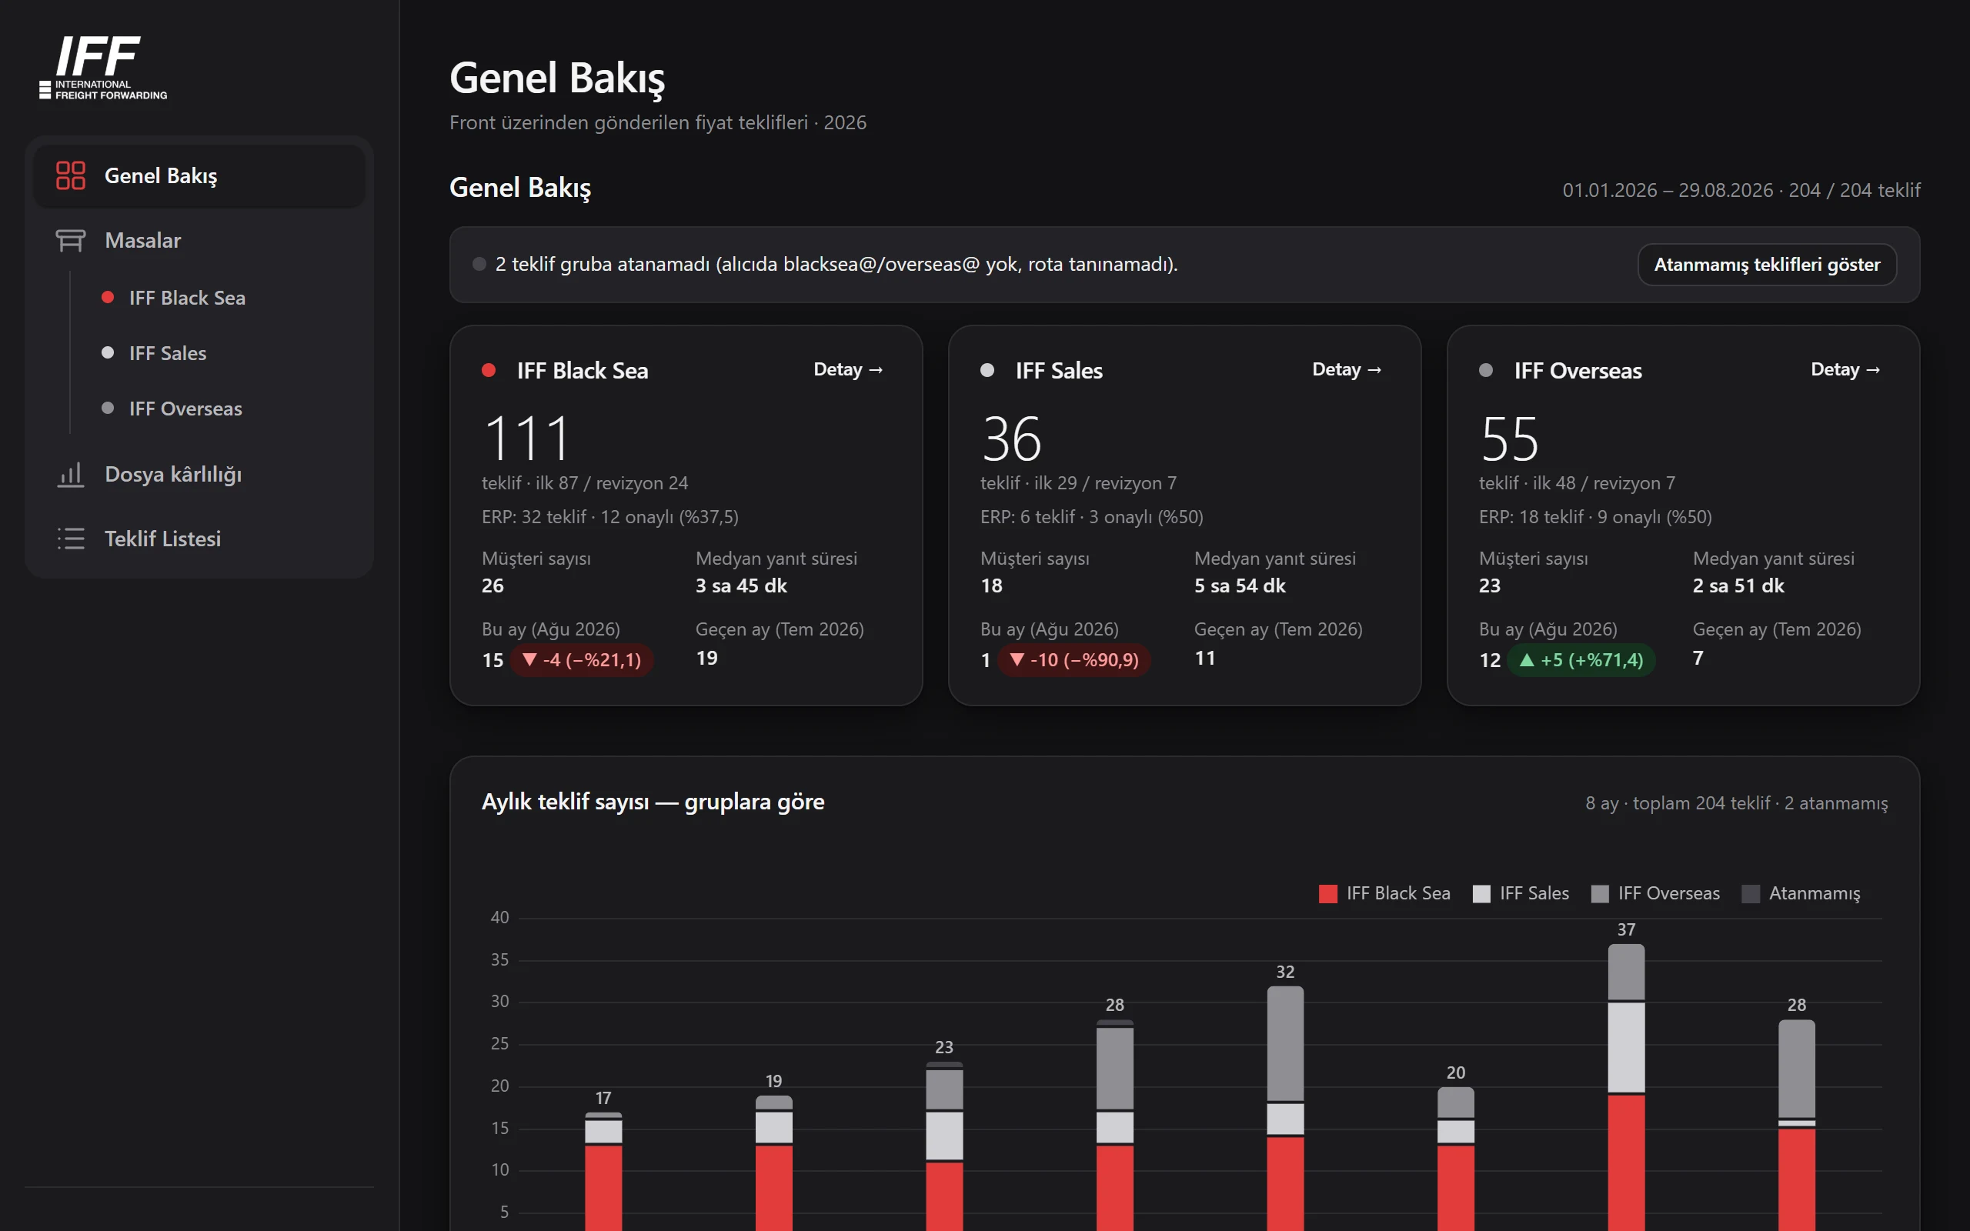Click Atanmamış teklifleri göster button
Image resolution: width=1970 pixels, height=1231 pixels.
click(x=1767, y=265)
